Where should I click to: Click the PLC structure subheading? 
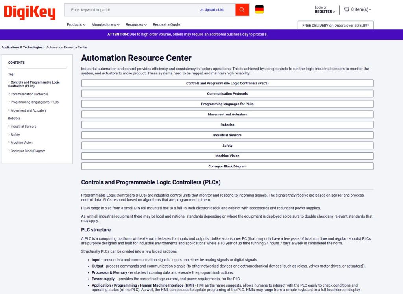(96, 230)
